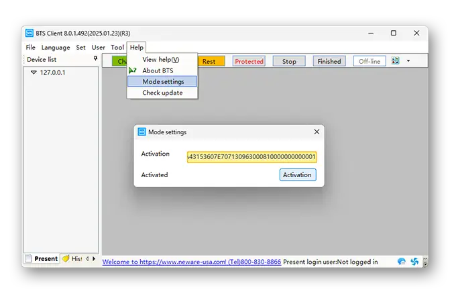Close the Mode settings dialog
The width and height of the screenshot is (458, 302).
point(317,132)
